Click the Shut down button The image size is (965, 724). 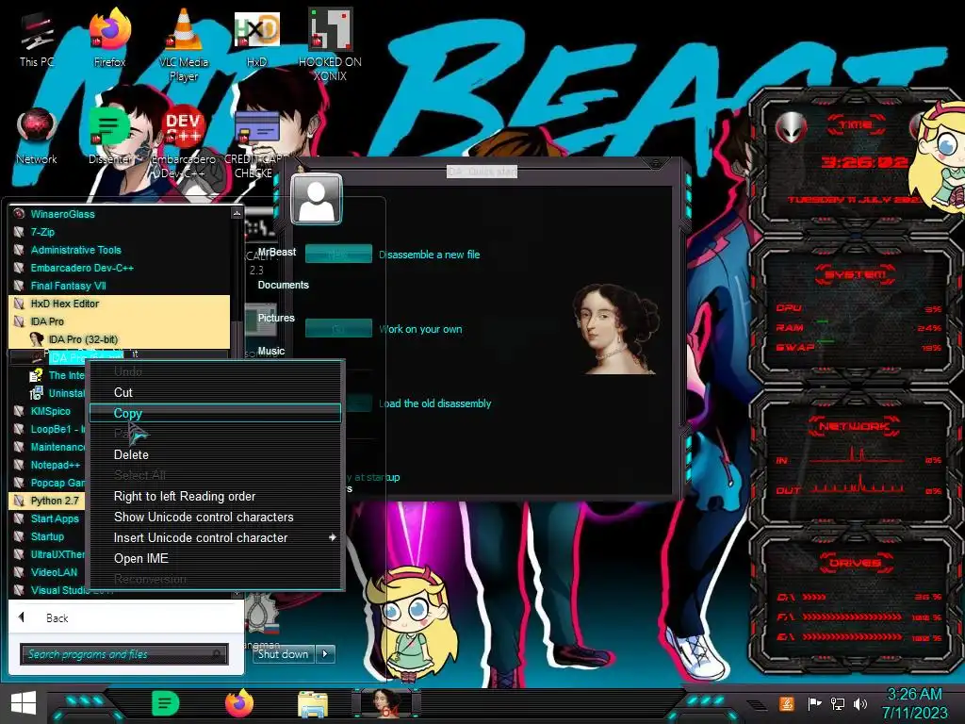pyautogui.click(x=283, y=654)
